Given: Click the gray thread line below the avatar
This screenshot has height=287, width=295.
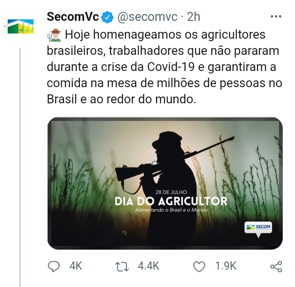Looking at the screenshot, I should [20, 167].
